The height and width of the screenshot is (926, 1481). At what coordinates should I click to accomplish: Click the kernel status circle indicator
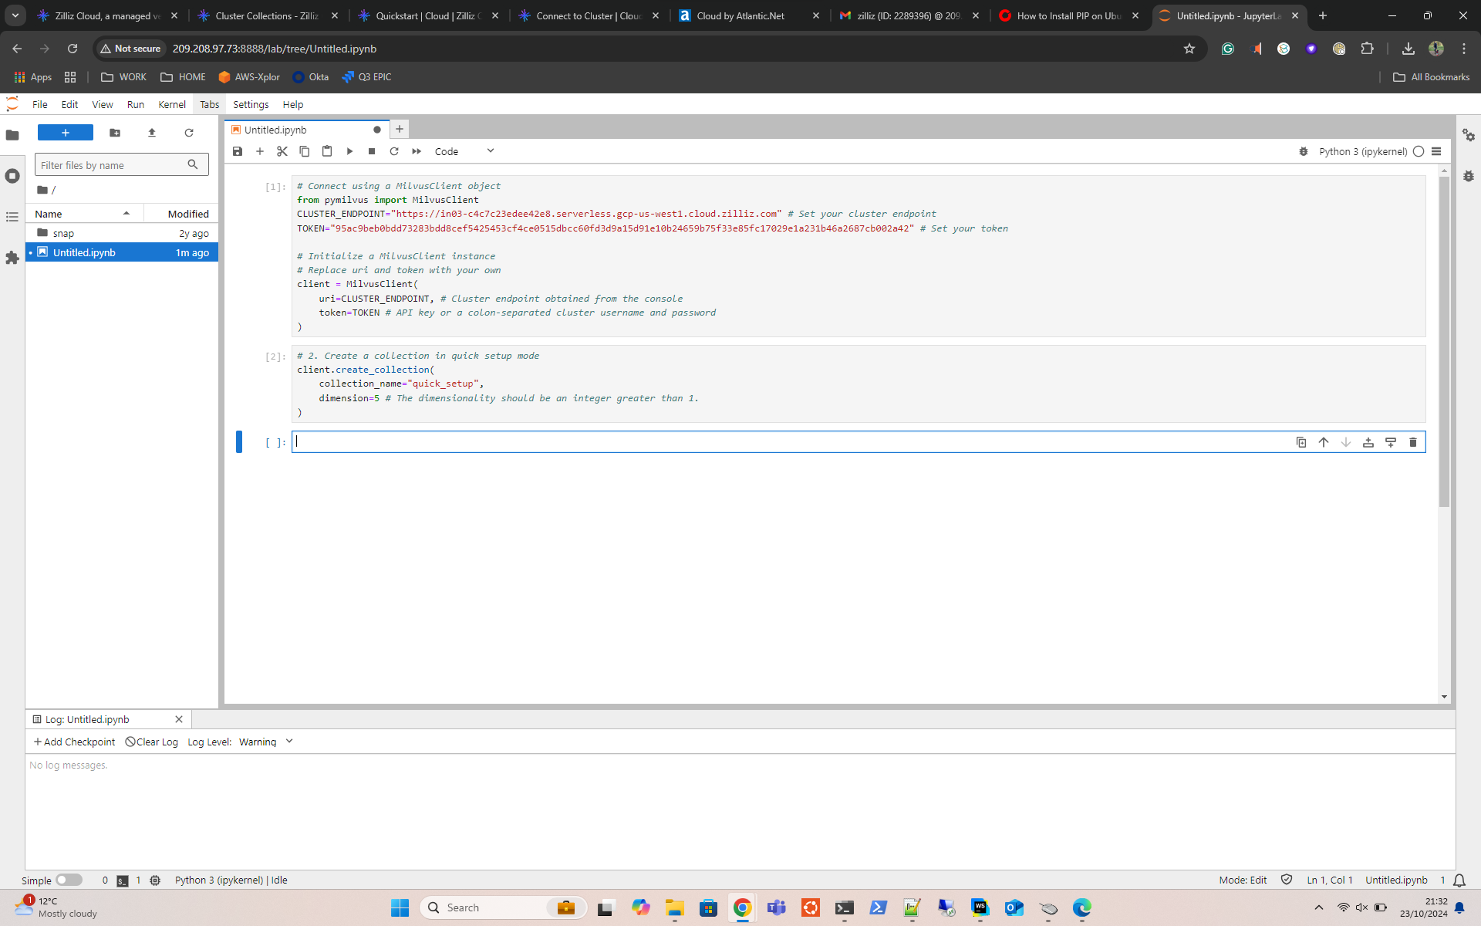[1419, 151]
